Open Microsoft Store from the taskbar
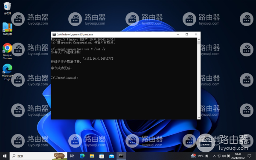The height and width of the screenshot is (160, 256). (x=102, y=156)
